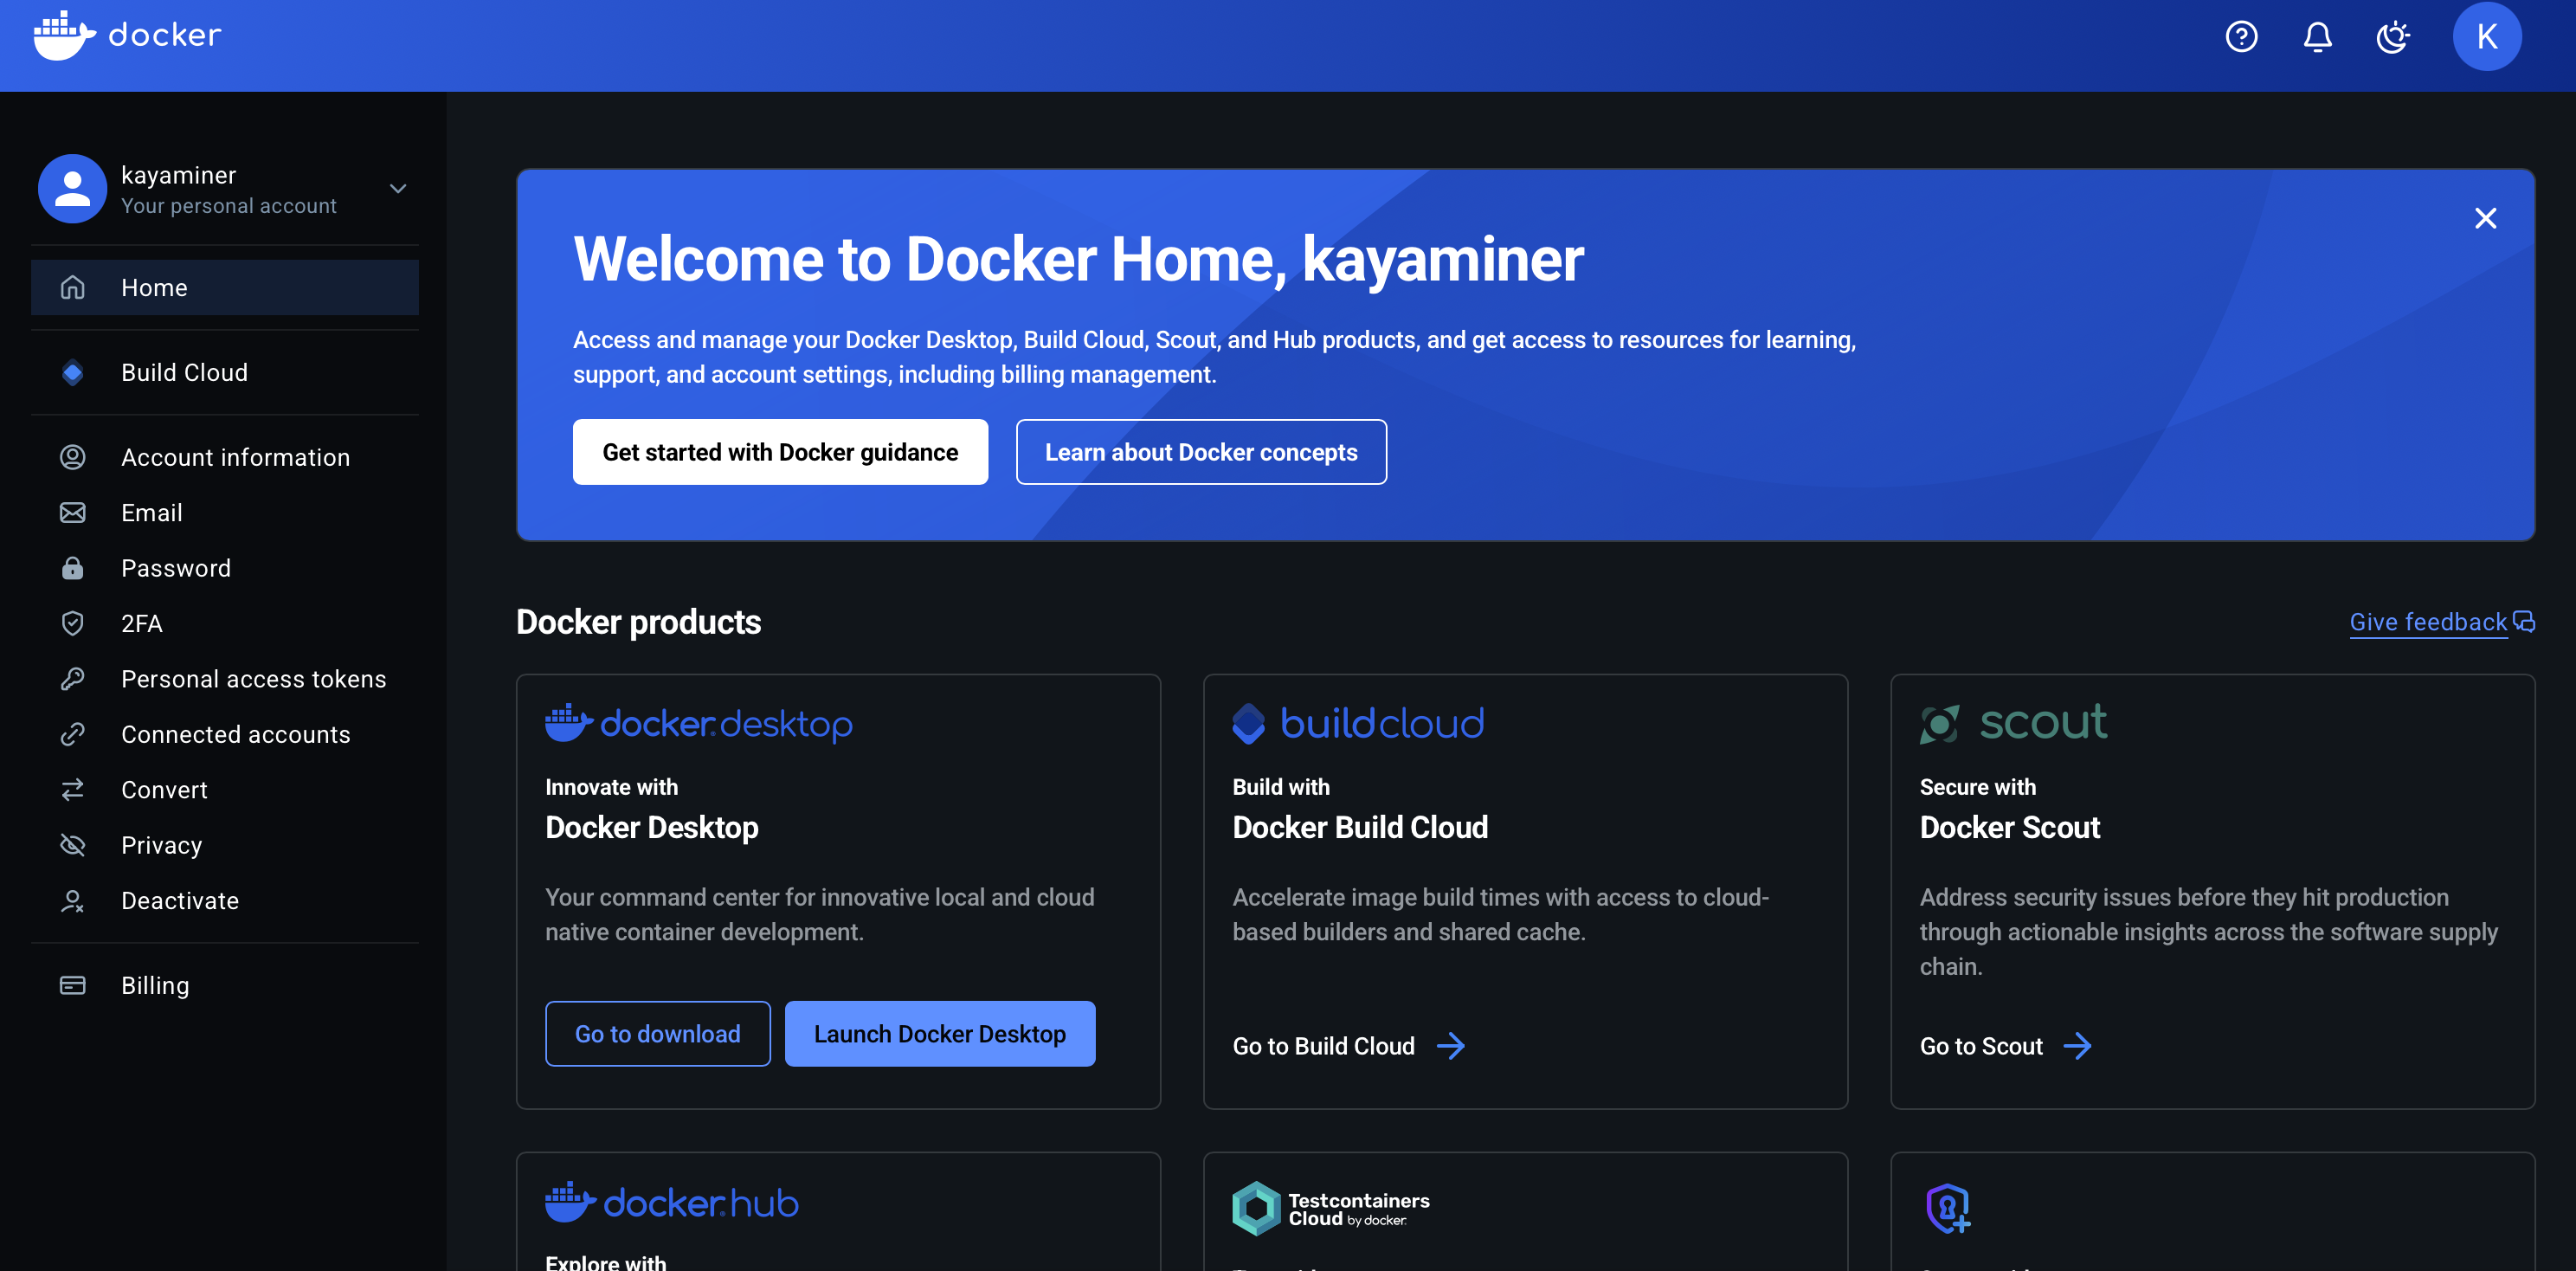Click the docker hub logo

pos(672,1202)
